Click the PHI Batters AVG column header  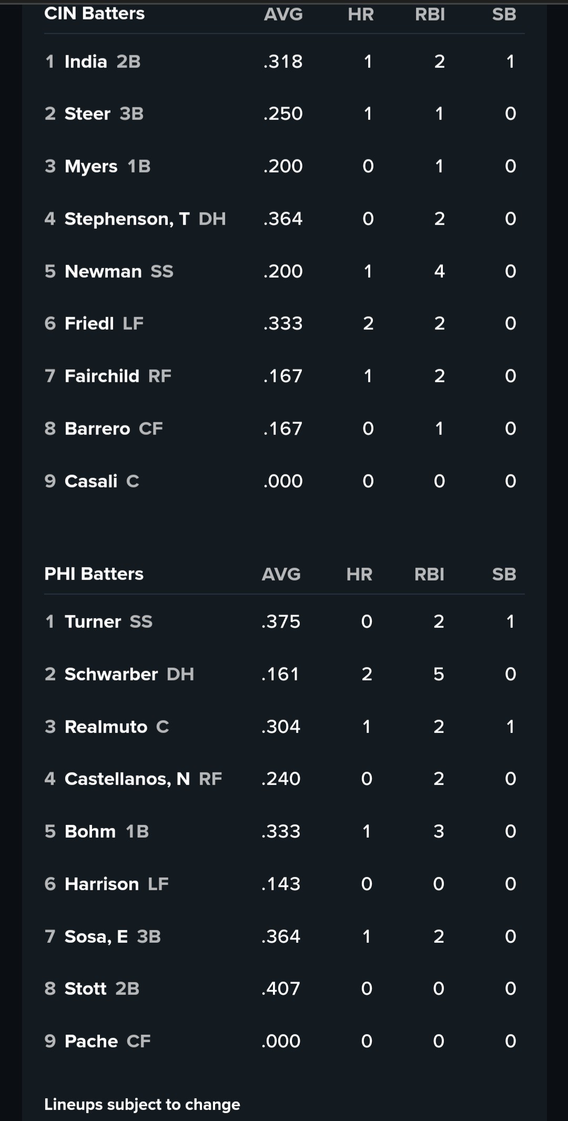[x=281, y=574]
